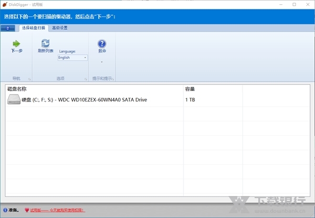Screen dimensions: 315x218
Task: Click the blue info icon in status bar
Action: coord(5,210)
